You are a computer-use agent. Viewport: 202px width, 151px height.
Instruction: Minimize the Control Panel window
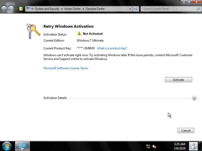coord(184,2)
